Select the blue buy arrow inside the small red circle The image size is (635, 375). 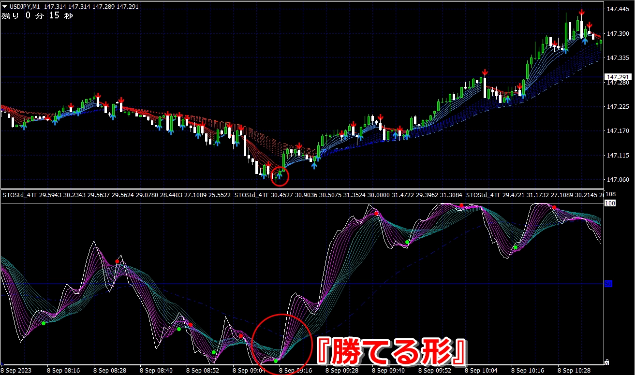click(279, 175)
